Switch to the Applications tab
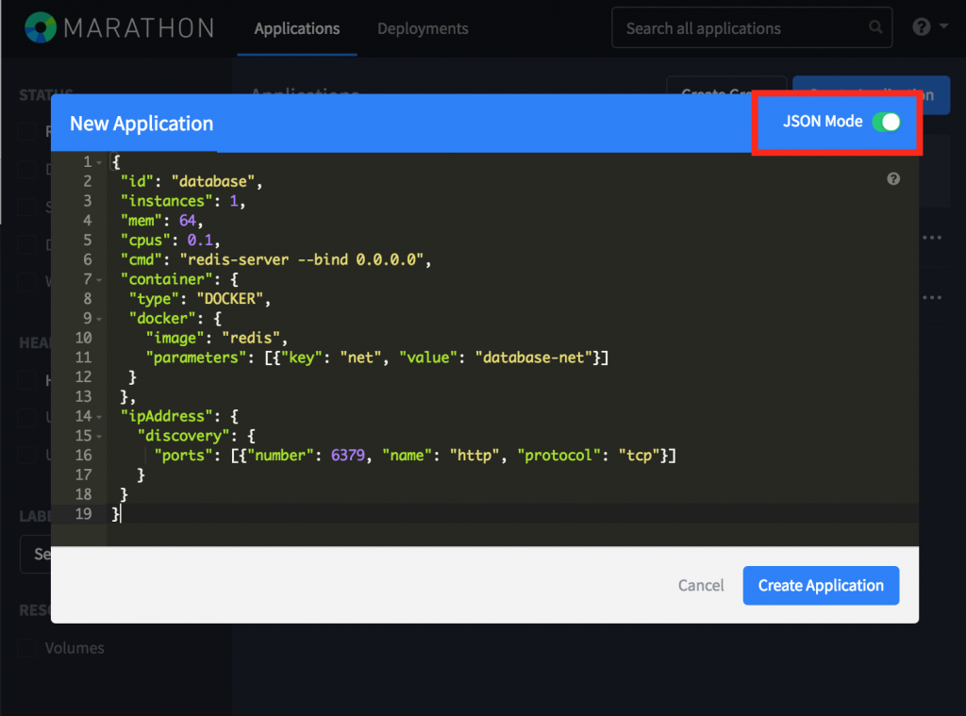 pyautogui.click(x=297, y=28)
